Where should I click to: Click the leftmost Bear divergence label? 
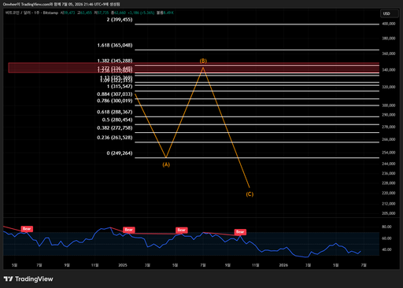point(27,229)
